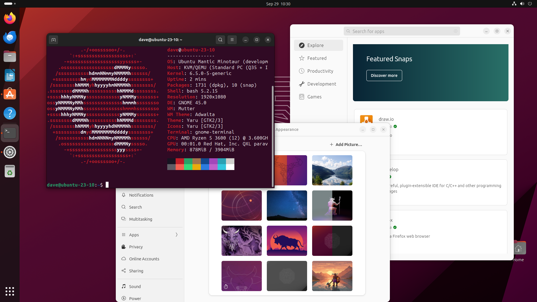Select the bull at sunset wallpaper
537x302 pixels.
point(287,241)
